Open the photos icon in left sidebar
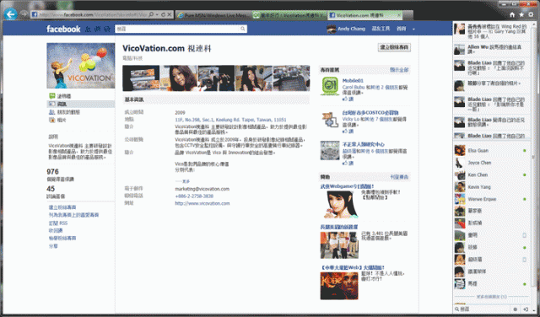 (52, 120)
